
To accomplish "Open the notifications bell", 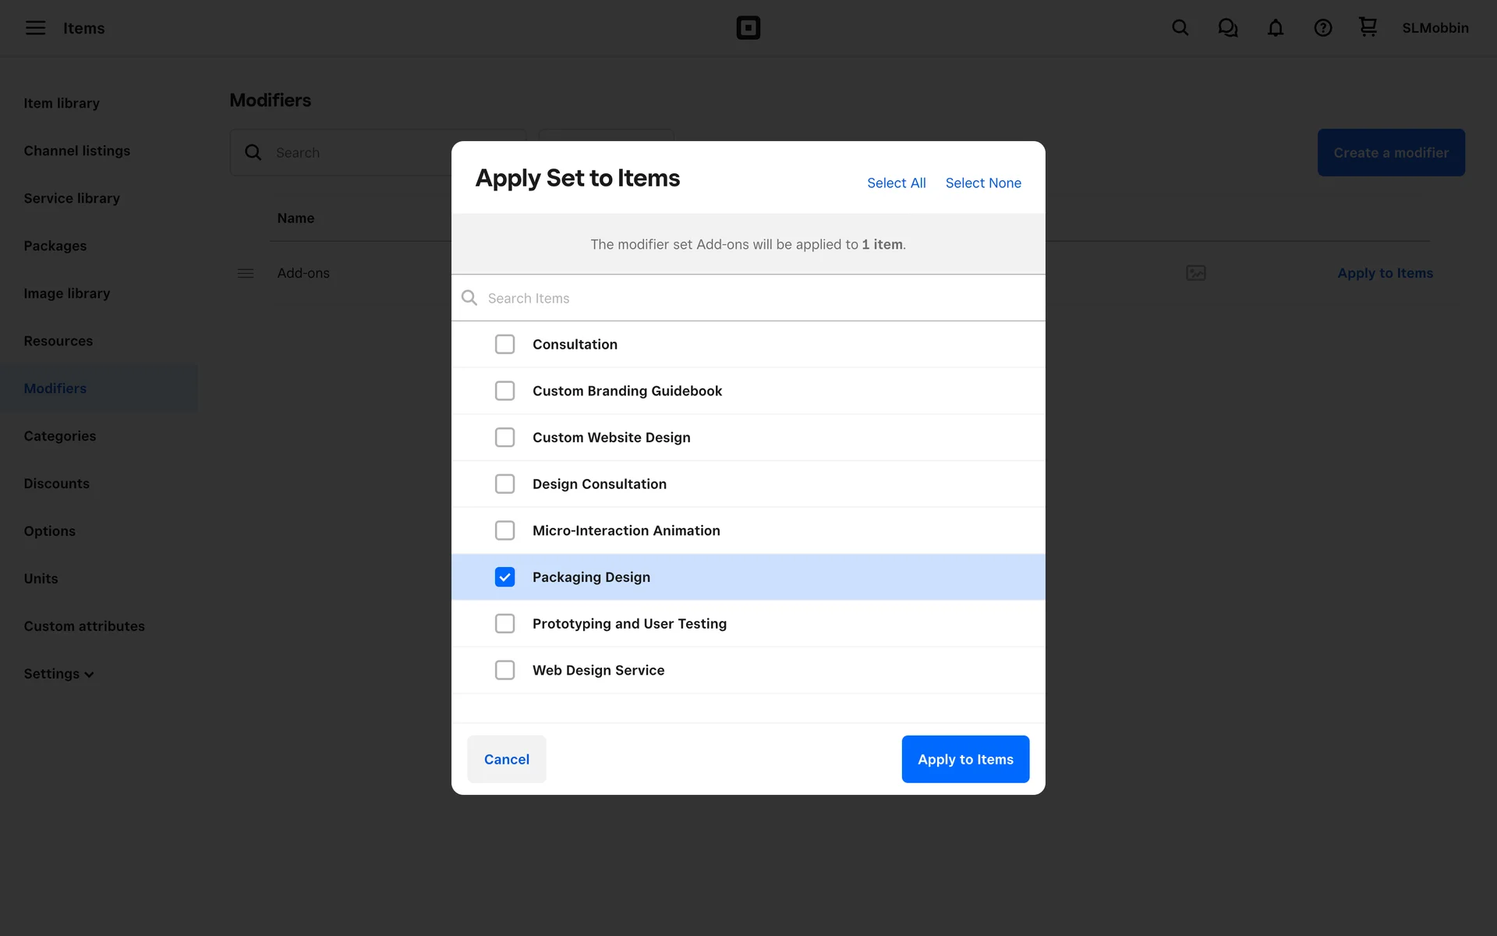I will tap(1275, 28).
